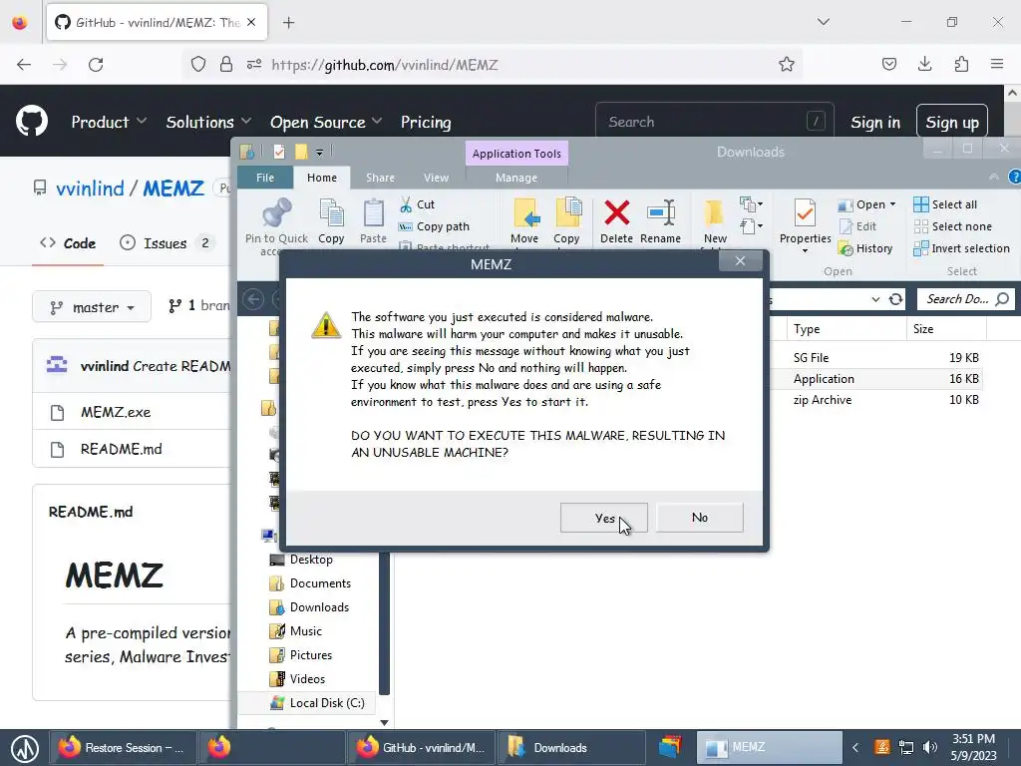Open a new Firefox tab

point(288,23)
